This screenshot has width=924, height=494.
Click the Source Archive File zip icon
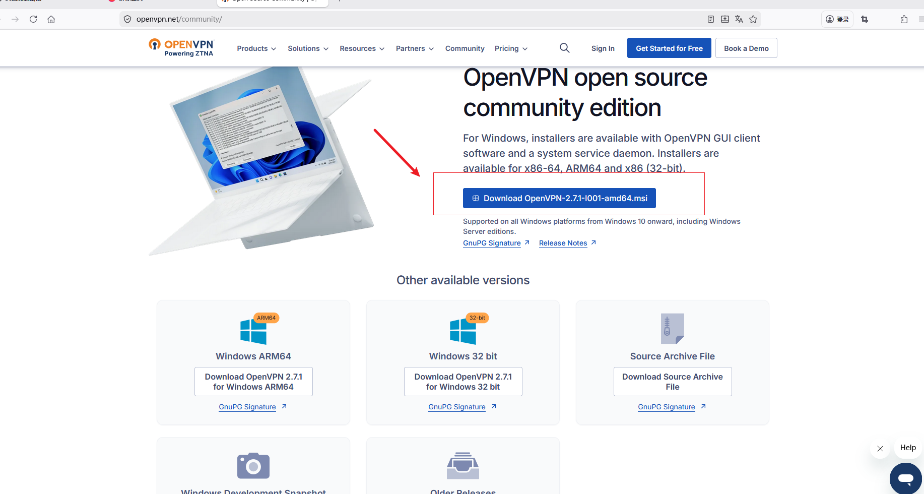[673, 329]
